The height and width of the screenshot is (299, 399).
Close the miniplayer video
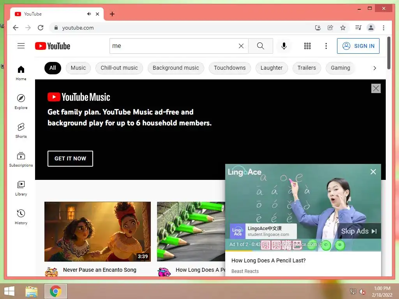(373, 172)
